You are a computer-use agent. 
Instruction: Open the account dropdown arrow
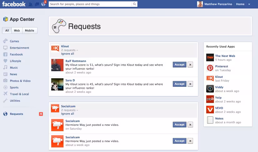click(249, 4)
